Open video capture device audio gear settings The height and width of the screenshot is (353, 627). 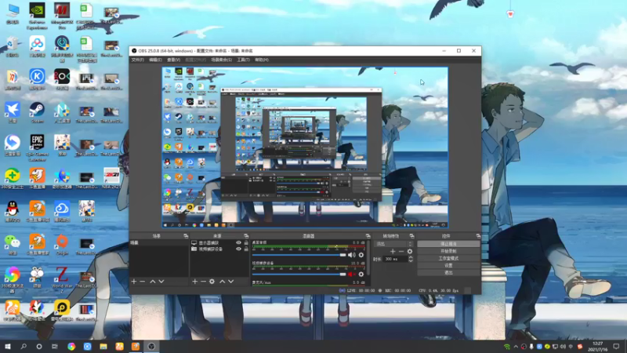(361, 274)
